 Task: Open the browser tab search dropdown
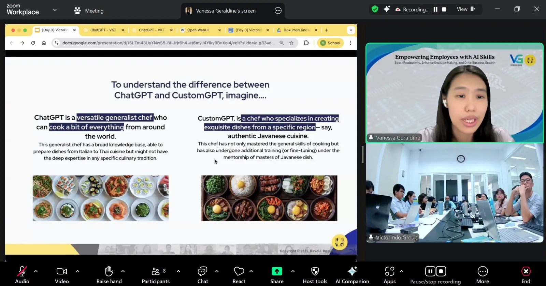tap(351, 30)
